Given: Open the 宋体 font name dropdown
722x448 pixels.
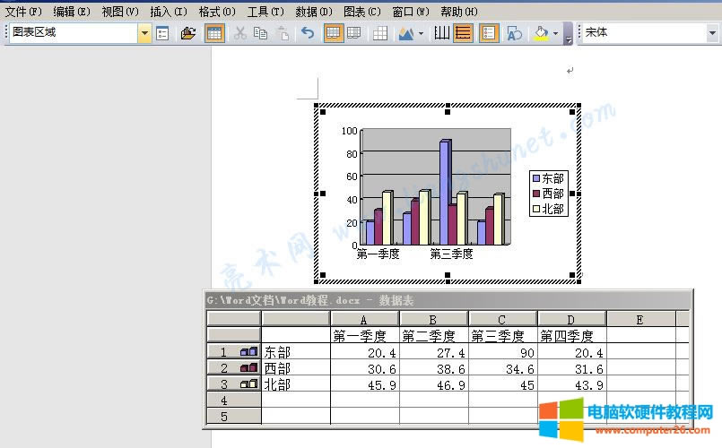Looking at the screenshot, I should point(713,33).
